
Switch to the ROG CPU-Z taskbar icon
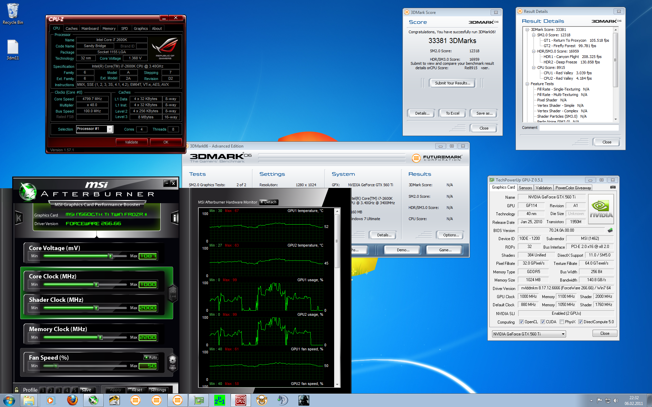pyautogui.click(x=241, y=401)
